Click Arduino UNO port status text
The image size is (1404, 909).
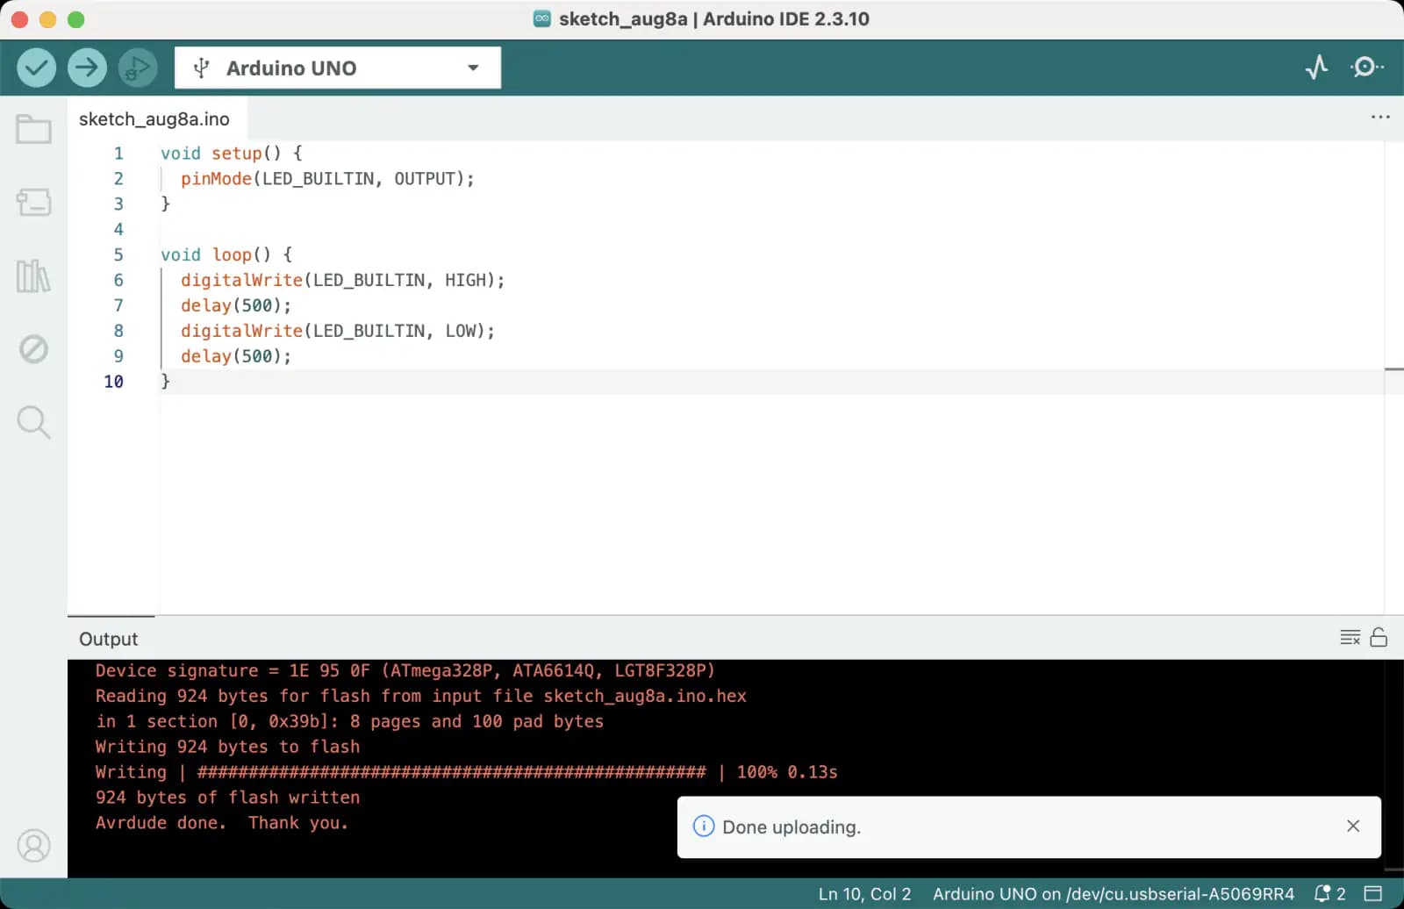click(1113, 894)
